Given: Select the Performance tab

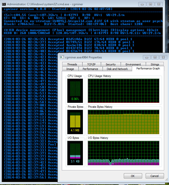Looking at the screenshot, I should [x=90, y=69].
